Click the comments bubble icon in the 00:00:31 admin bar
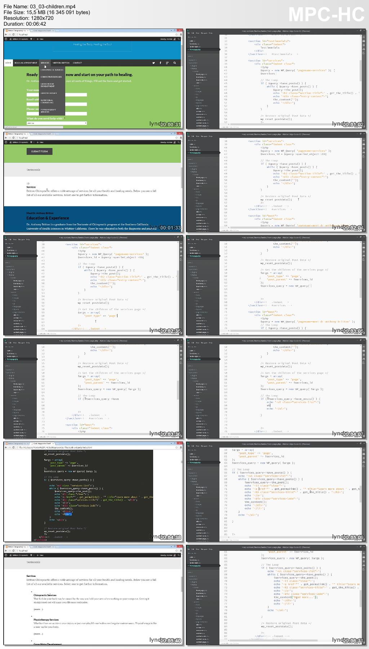Image resolution: width=369 pixels, height=649 pixels. [31, 39]
